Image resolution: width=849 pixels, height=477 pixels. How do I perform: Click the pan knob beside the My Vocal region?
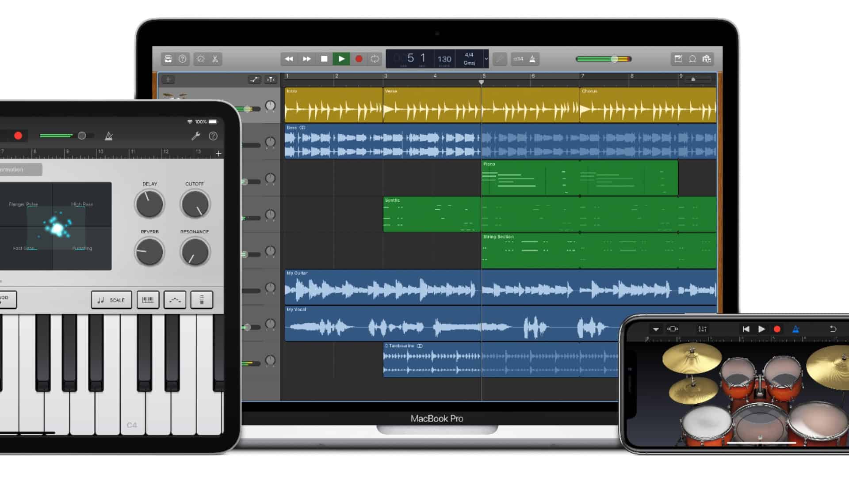click(x=270, y=324)
